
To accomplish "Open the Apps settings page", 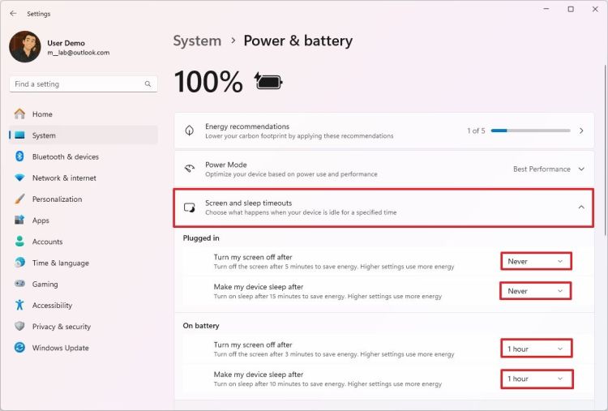I will point(41,220).
